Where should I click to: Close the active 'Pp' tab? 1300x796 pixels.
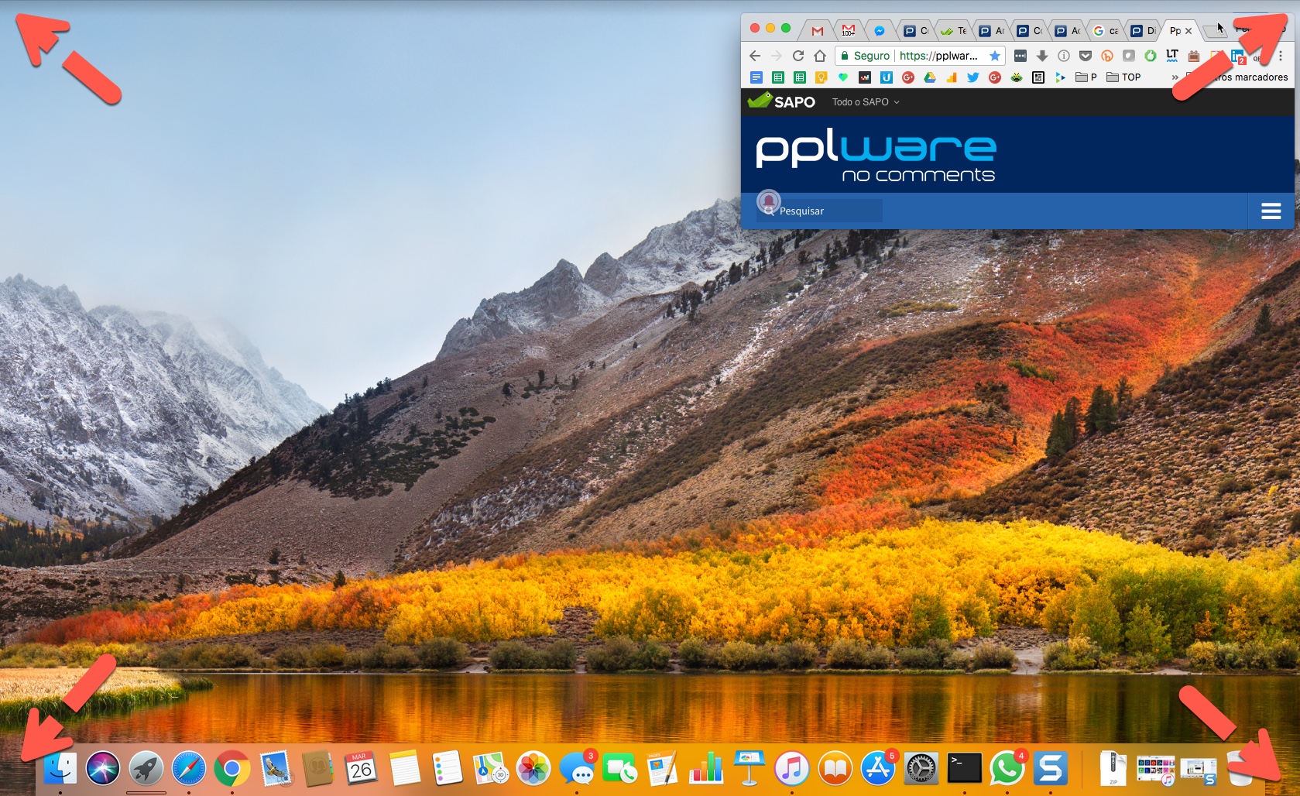pyautogui.click(x=1189, y=31)
